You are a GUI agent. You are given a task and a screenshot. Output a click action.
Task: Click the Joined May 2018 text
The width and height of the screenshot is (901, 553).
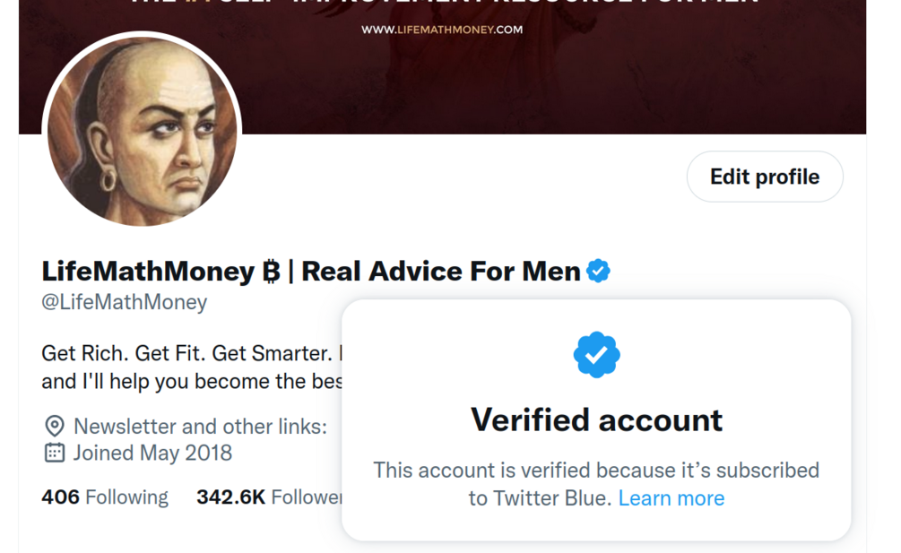coord(152,454)
